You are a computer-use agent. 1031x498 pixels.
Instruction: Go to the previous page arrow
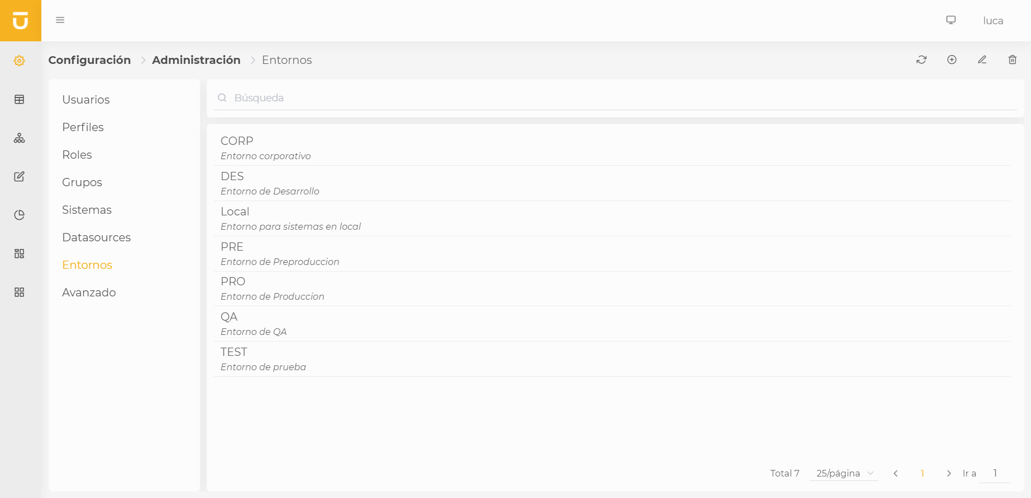point(896,473)
